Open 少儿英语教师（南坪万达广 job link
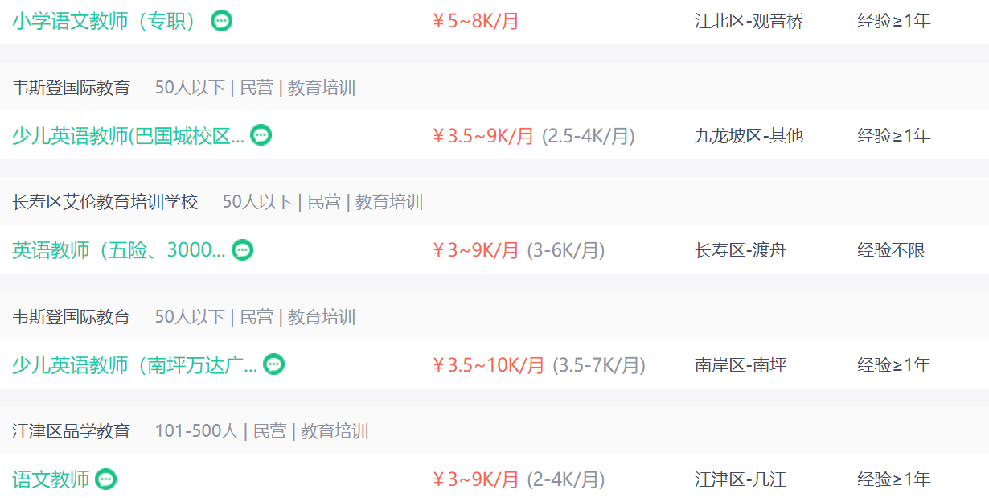This screenshot has width=989, height=498. tap(134, 365)
